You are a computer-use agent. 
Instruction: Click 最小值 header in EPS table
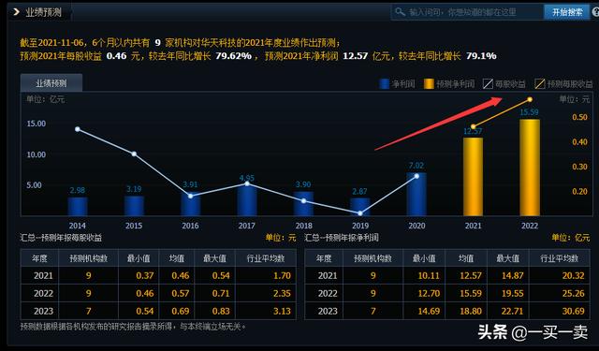point(139,258)
